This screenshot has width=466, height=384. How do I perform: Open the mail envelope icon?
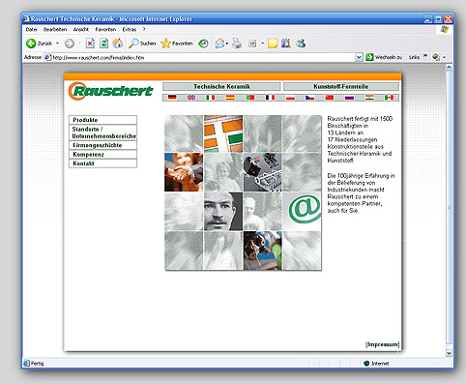[219, 44]
